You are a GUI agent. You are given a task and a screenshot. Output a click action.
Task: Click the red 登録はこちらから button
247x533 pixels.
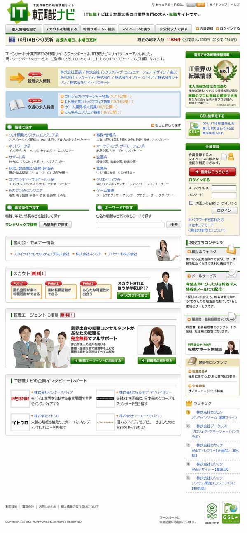click(212, 171)
